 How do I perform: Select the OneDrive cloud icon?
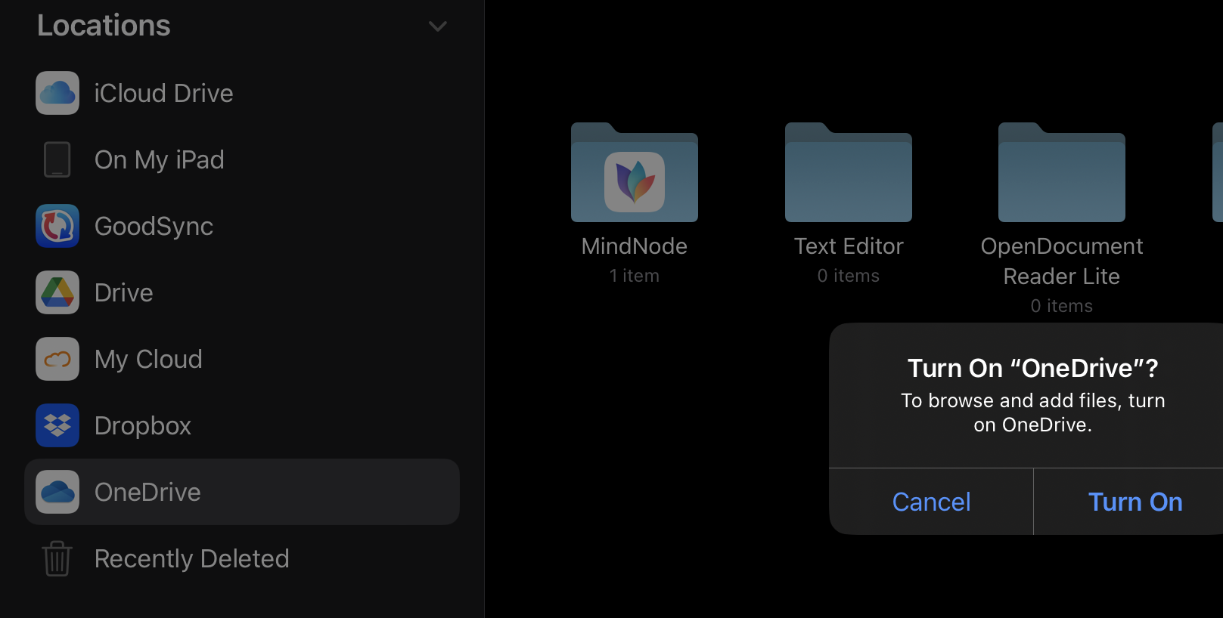pos(57,492)
